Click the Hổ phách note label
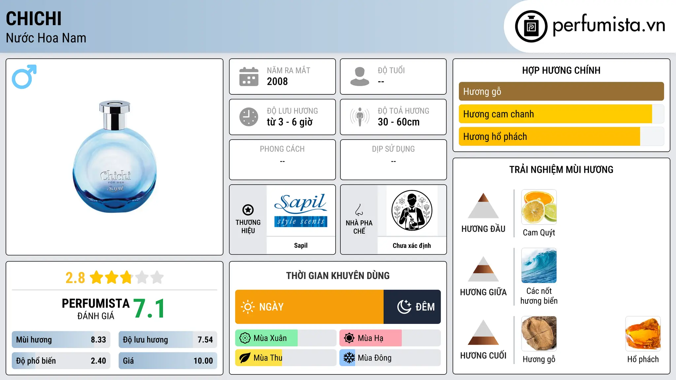676x380 pixels. click(x=643, y=359)
